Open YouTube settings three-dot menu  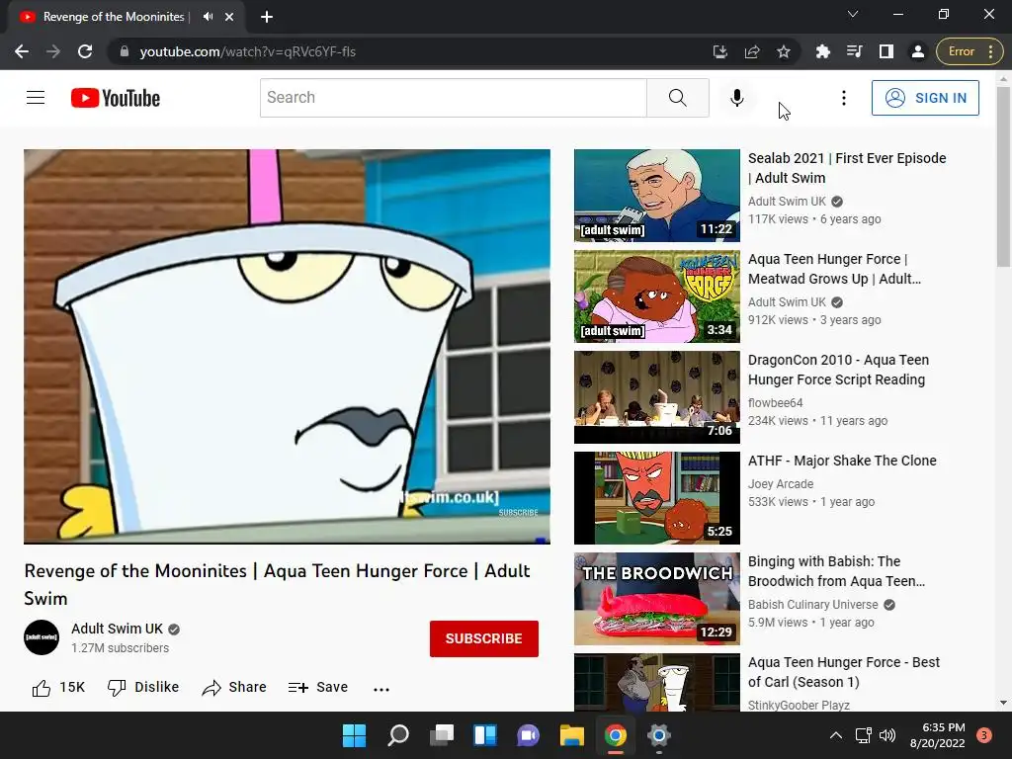coord(844,98)
